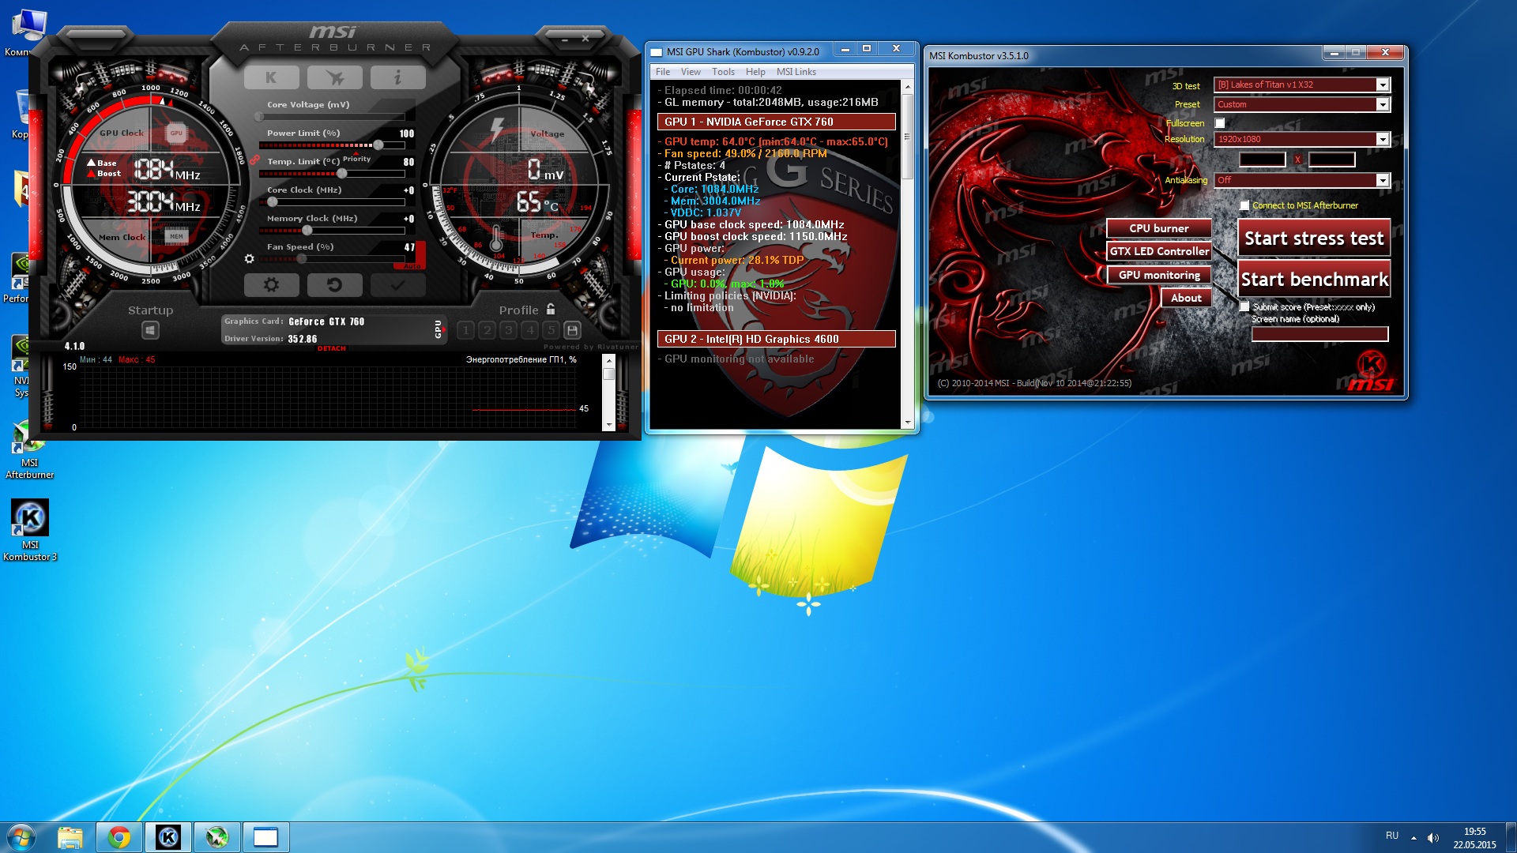Open fan speed gear settings icon
This screenshot has height=853, width=1517.
tap(250, 258)
